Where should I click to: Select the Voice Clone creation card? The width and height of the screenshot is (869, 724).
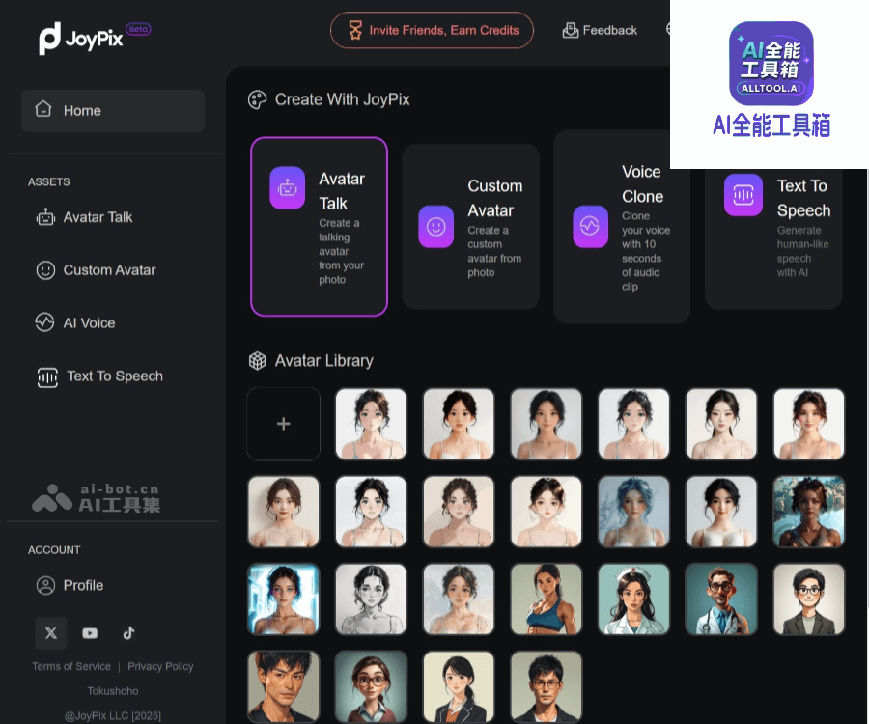tap(622, 227)
